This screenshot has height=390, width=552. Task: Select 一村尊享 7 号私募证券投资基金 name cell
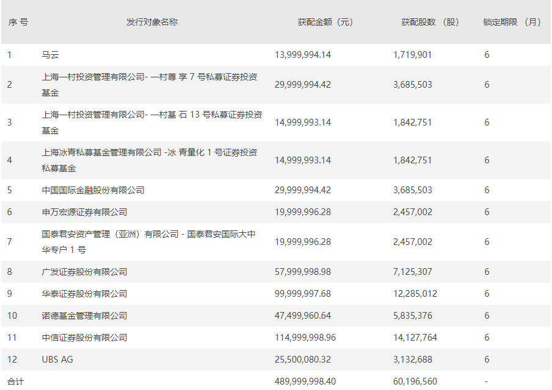(x=150, y=85)
